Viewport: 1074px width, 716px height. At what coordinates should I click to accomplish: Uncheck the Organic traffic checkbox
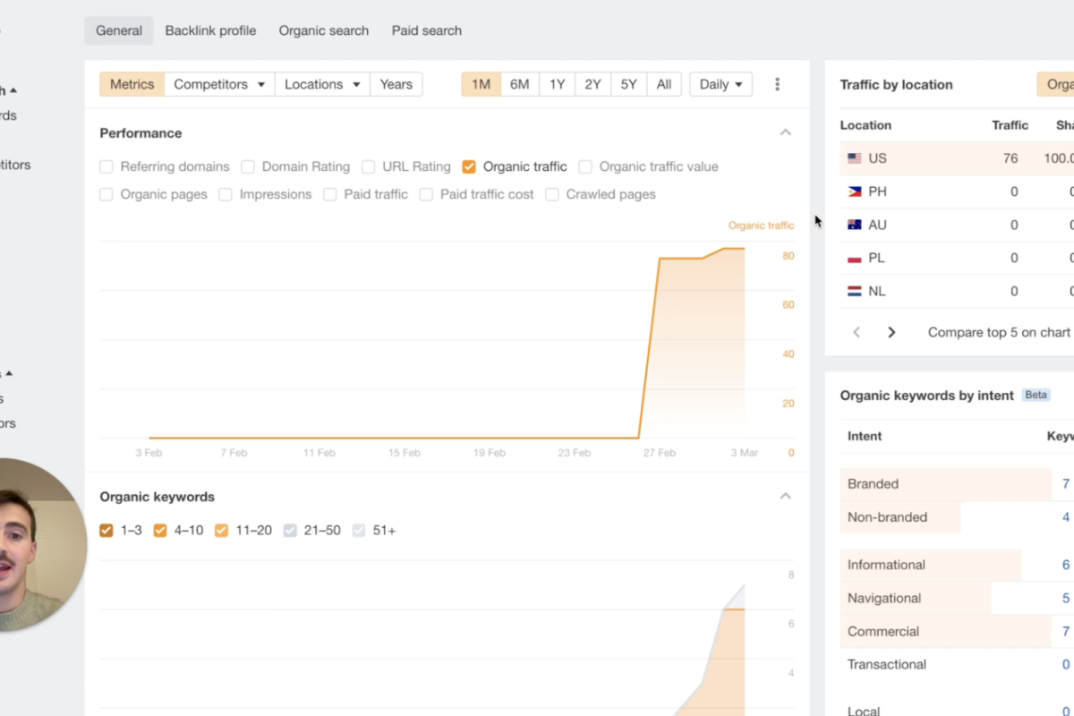coord(469,166)
